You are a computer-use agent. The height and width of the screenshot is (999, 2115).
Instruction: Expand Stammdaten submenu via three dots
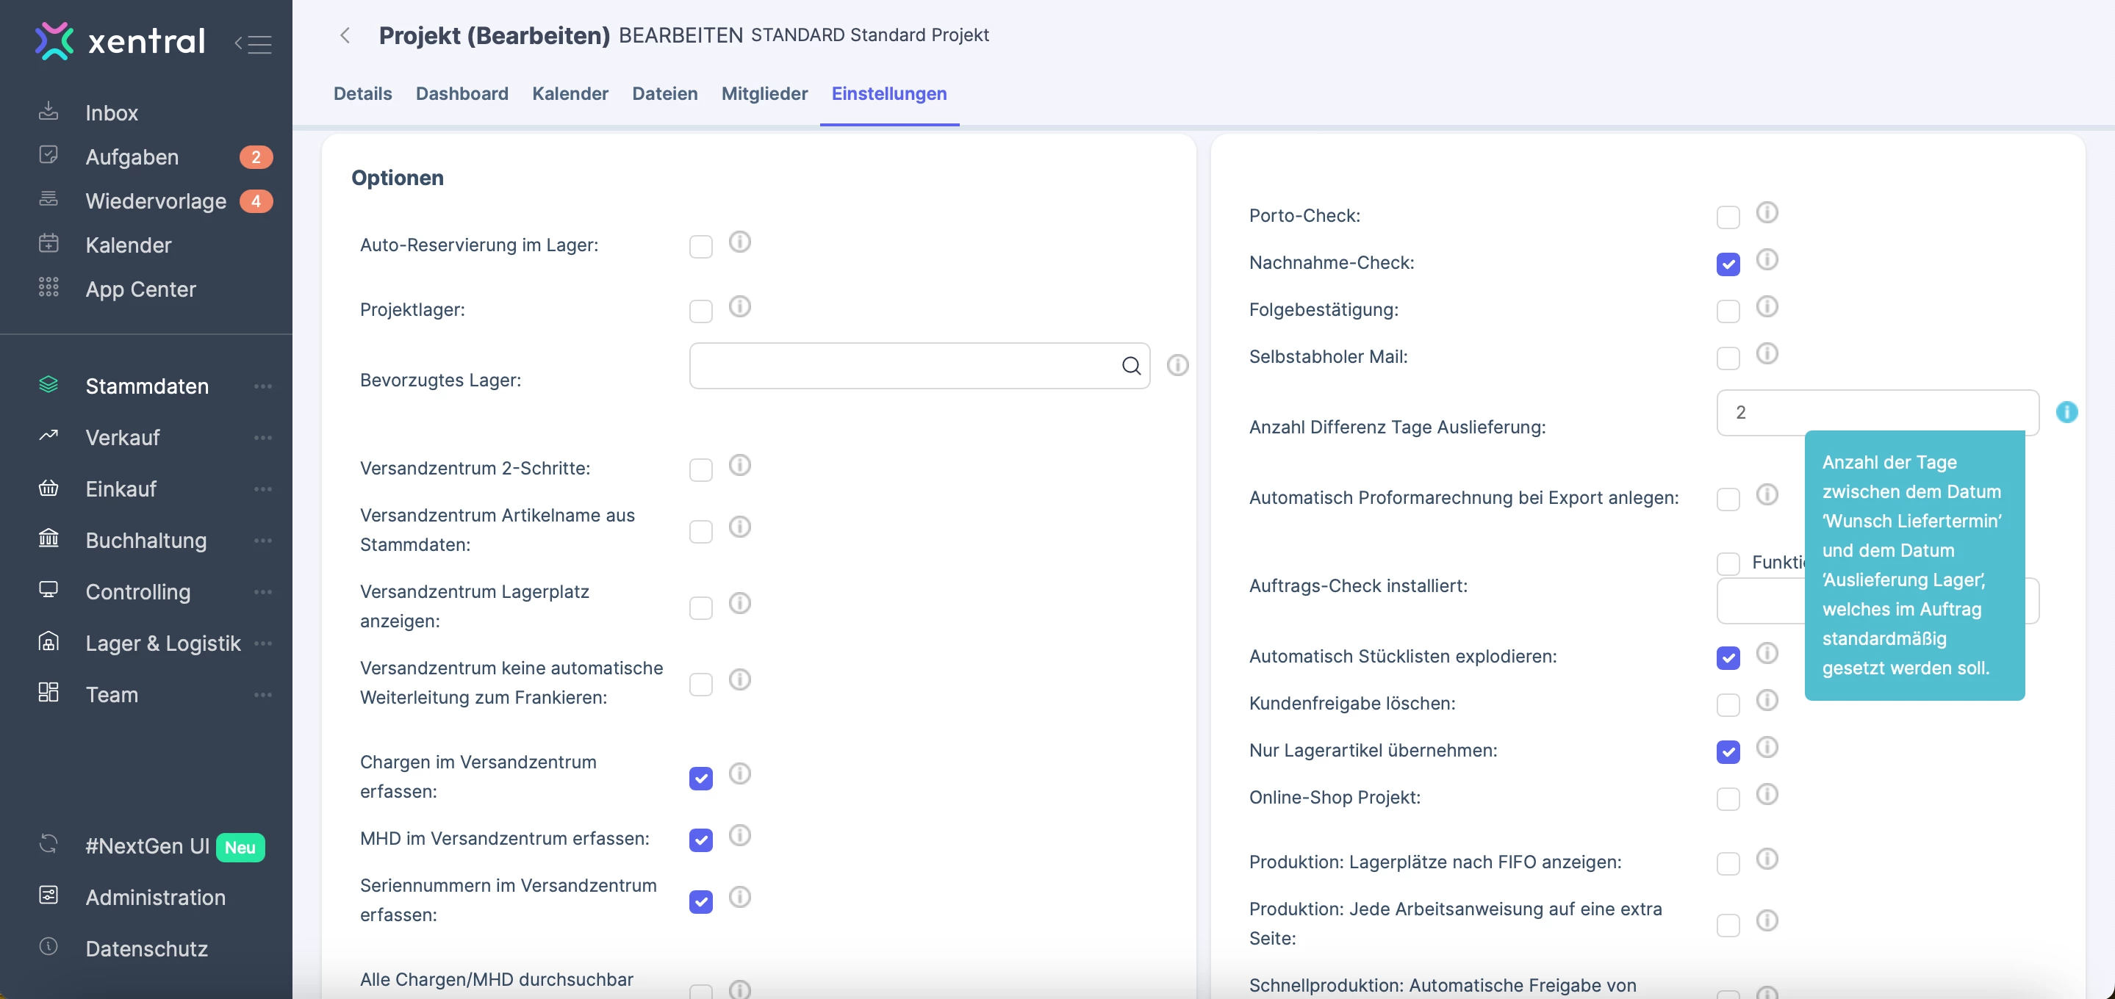point(263,386)
